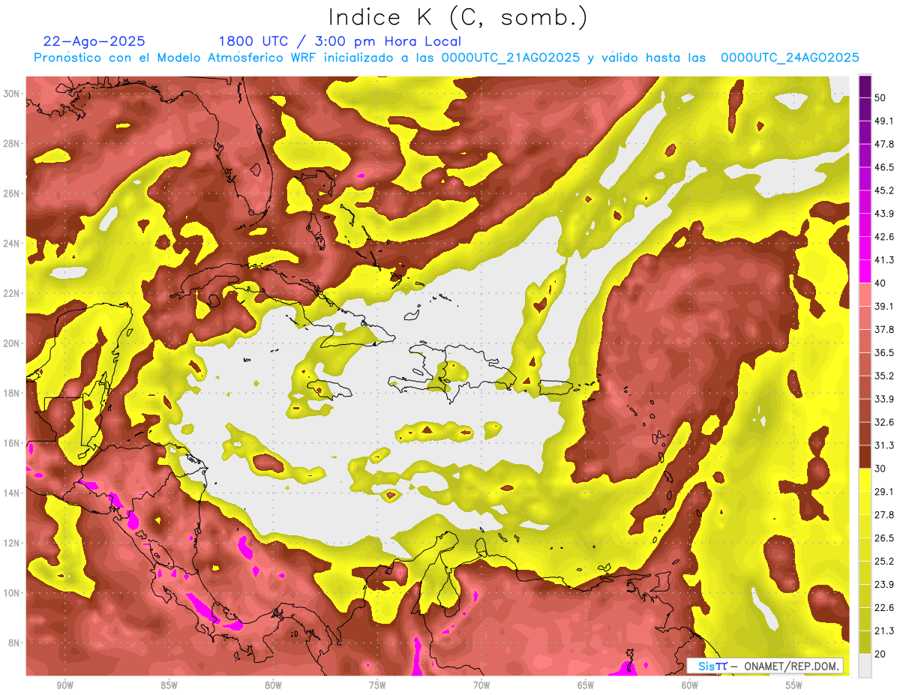Viewport: 900px width, 695px height.
Task: Select the bright yellow legend band between 29.1 and 30
Action: 865,480
